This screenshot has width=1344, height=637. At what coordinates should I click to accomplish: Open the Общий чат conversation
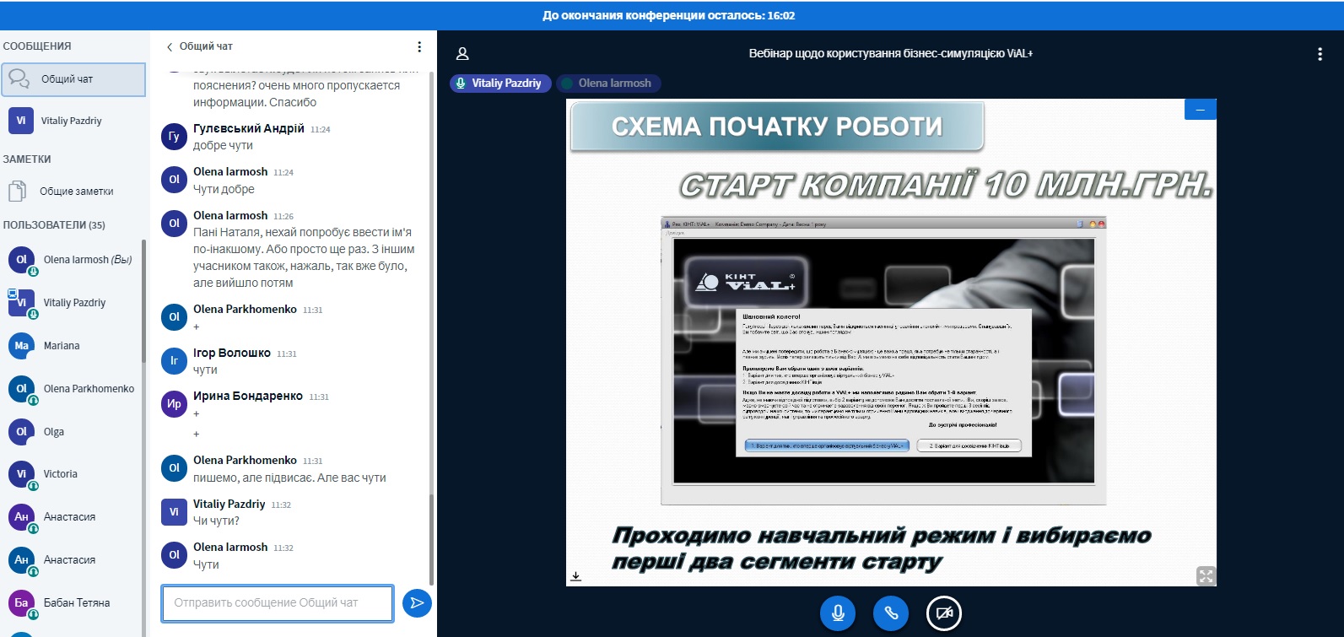point(73,79)
